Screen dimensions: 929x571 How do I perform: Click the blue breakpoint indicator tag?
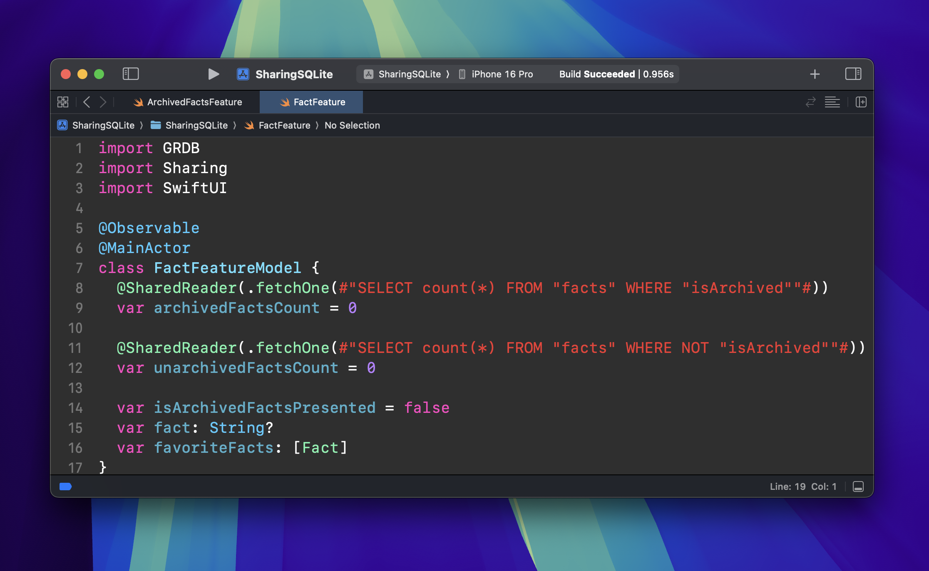[65, 487]
